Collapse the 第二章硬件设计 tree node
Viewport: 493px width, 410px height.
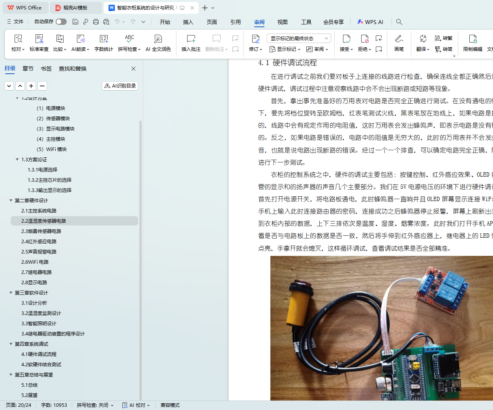click(11, 201)
